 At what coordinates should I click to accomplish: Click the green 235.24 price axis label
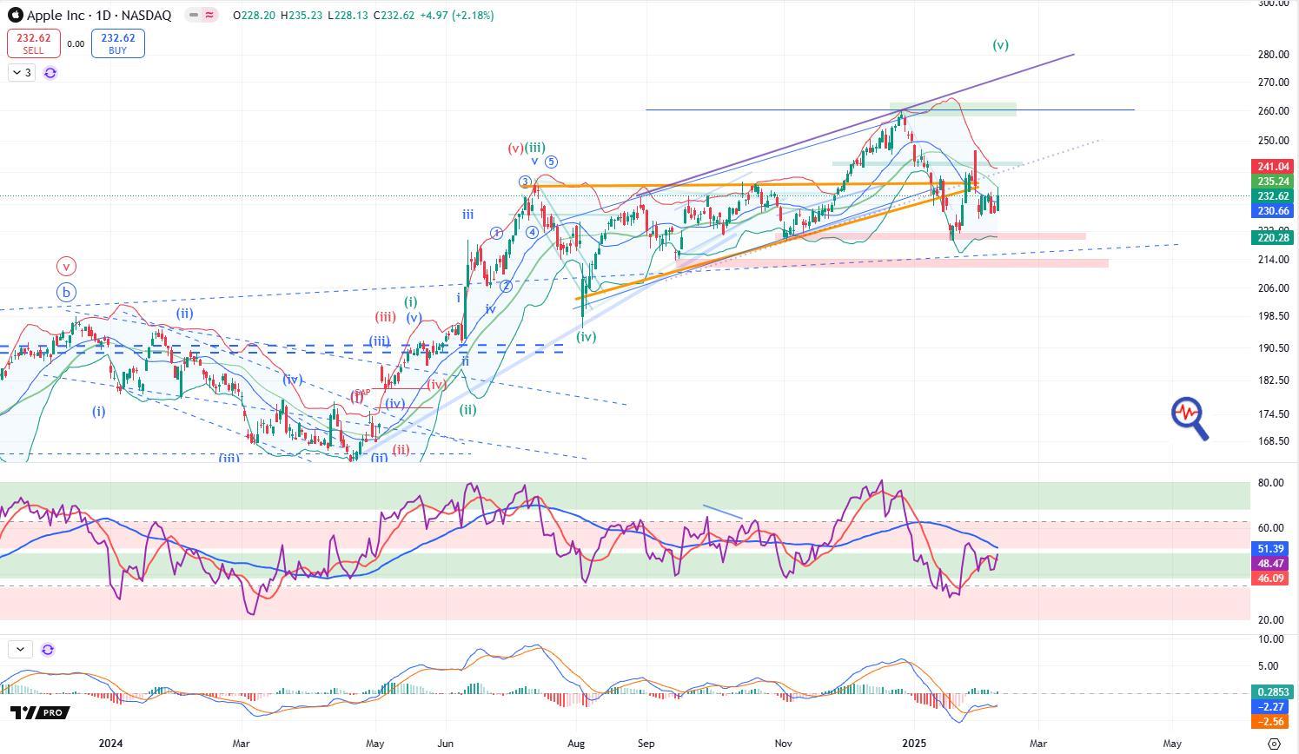(x=1274, y=182)
